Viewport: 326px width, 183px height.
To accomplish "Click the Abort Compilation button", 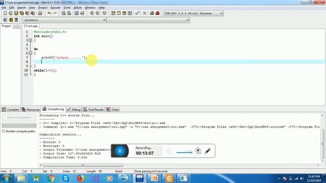I will coord(19,117).
